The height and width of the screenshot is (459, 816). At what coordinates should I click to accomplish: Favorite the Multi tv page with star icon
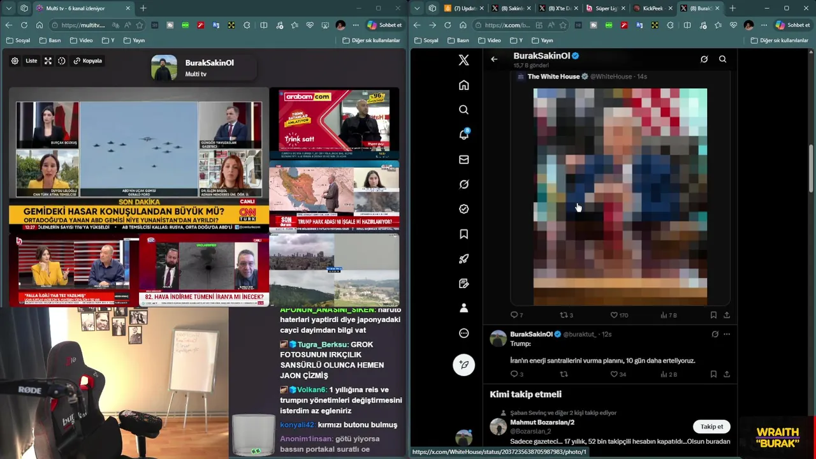point(140,25)
